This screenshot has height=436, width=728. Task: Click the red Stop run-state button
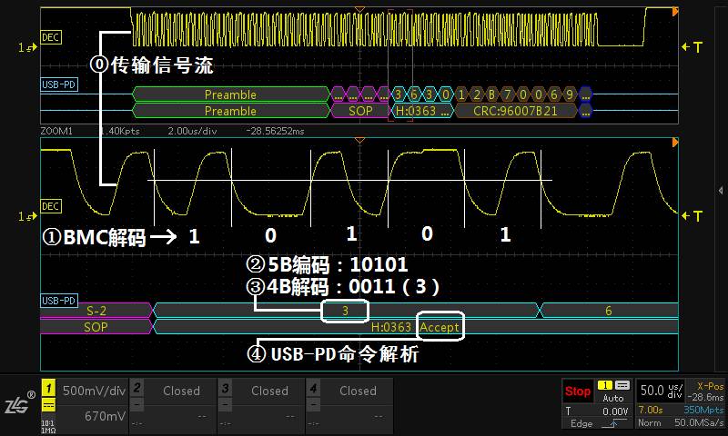click(x=578, y=391)
